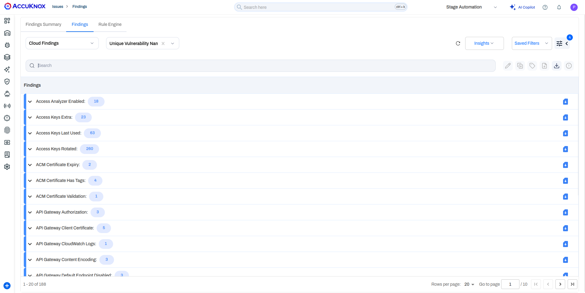This screenshot has height=293, width=585.
Task: Switch to the Findings Summary tab
Action: tap(43, 24)
